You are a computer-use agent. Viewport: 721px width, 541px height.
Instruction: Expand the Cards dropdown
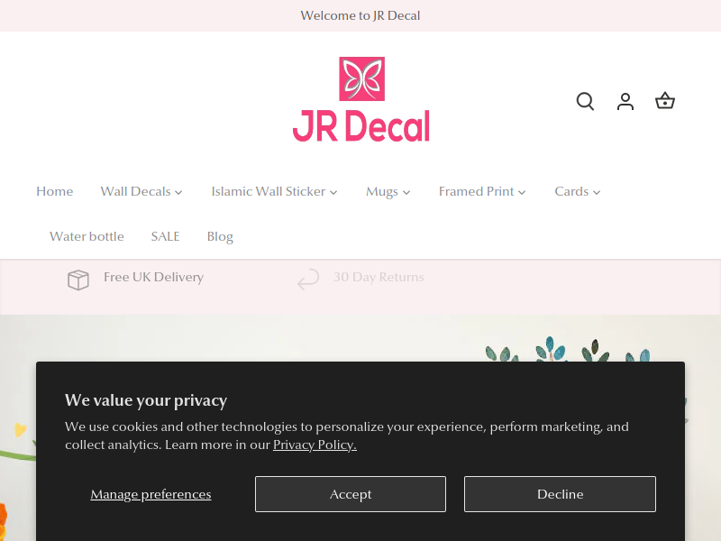click(x=577, y=191)
